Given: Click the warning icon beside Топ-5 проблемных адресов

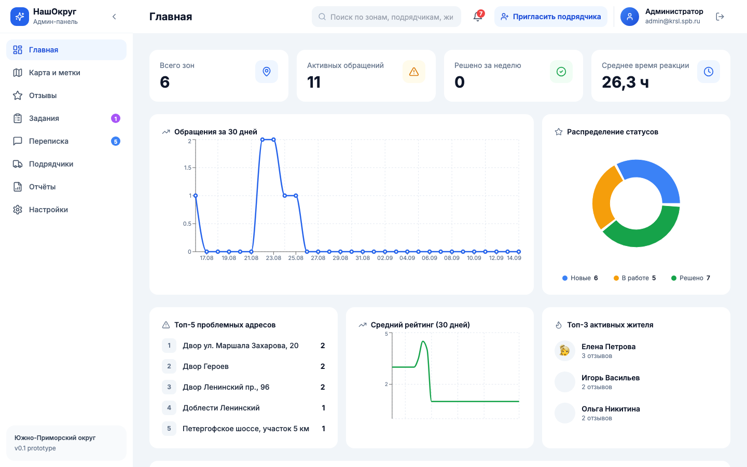Looking at the screenshot, I should point(166,325).
